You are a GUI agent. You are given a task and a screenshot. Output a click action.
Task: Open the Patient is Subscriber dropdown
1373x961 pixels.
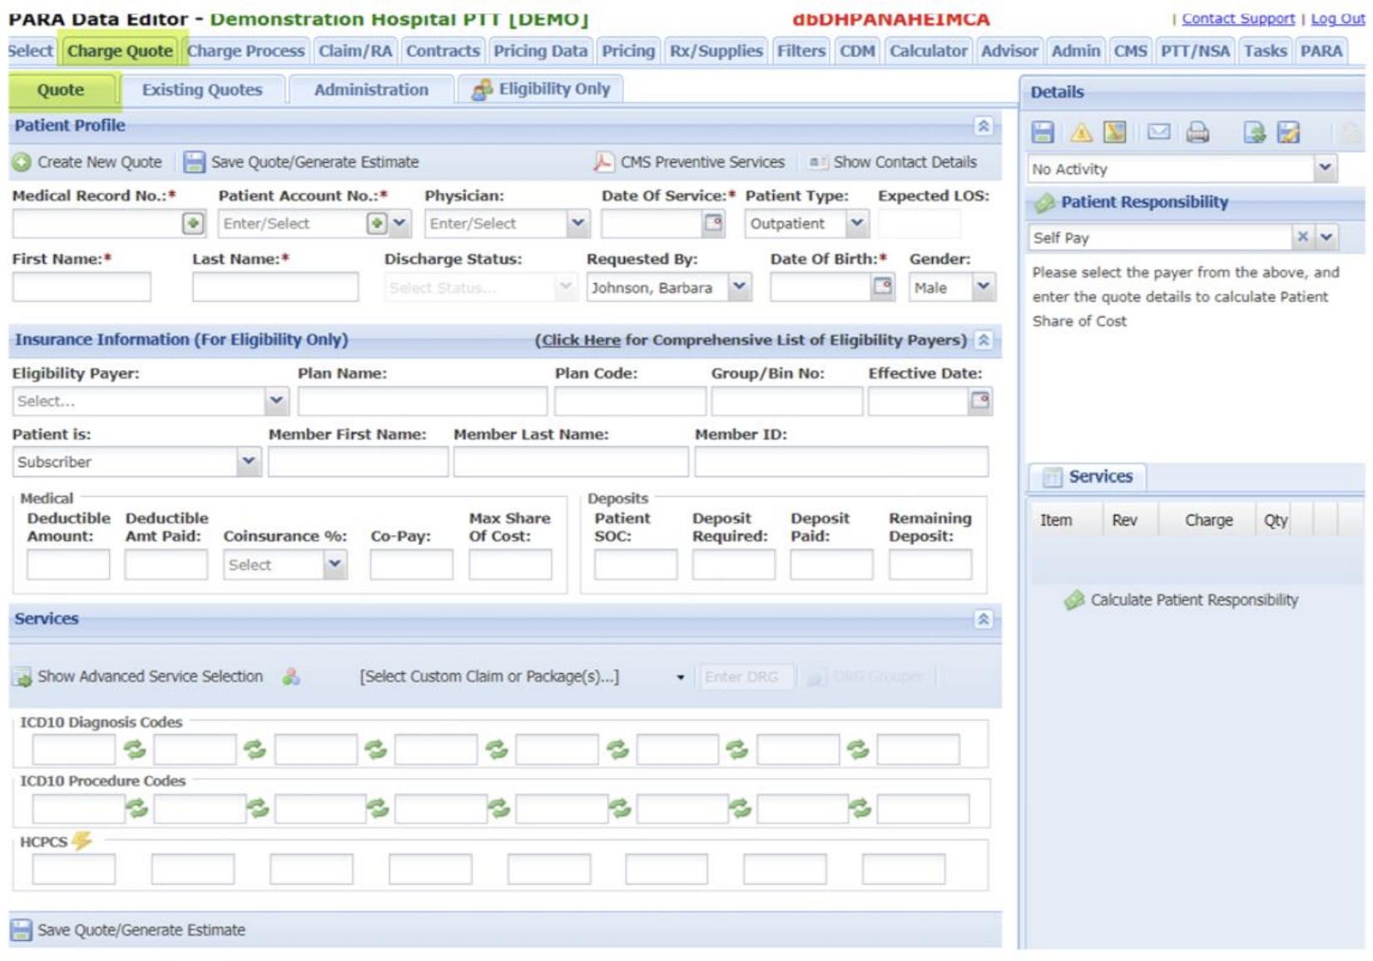point(248,462)
